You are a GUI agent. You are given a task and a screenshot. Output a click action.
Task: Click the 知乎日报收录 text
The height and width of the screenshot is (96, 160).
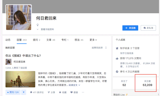pos(127,53)
